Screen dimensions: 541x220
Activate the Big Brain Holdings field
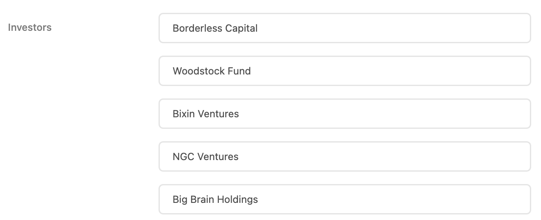click(344, 199)
